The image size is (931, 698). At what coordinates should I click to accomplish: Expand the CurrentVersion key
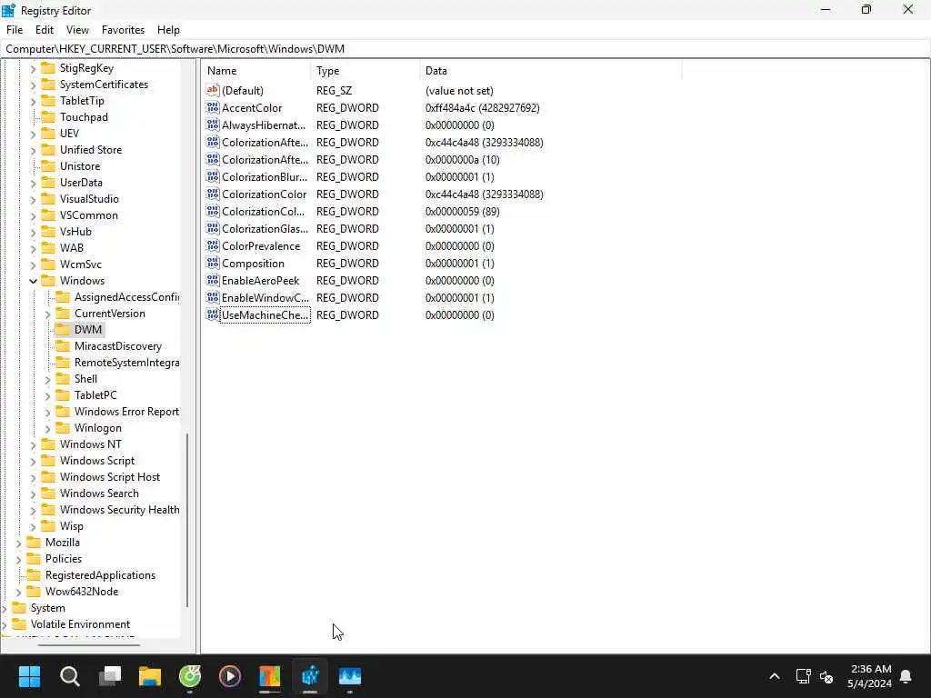click(x=47, y=314)
